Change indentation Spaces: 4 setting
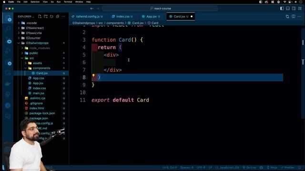Viewport: 305px width, 171px height. [x=187, y=168]
